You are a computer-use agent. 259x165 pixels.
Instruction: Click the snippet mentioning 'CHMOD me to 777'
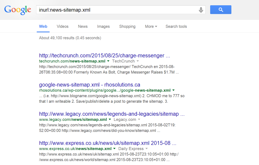tap(112, 99)
